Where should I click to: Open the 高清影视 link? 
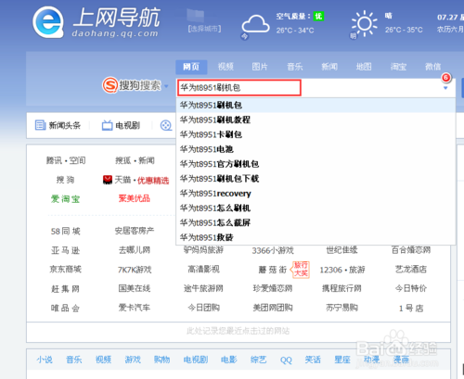(203, 270)
